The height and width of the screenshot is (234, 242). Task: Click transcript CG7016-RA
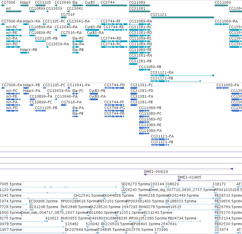coord(64,36)
